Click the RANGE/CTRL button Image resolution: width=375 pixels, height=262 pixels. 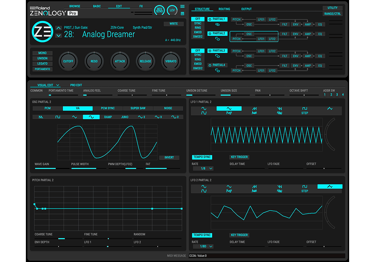coord(332,14)
